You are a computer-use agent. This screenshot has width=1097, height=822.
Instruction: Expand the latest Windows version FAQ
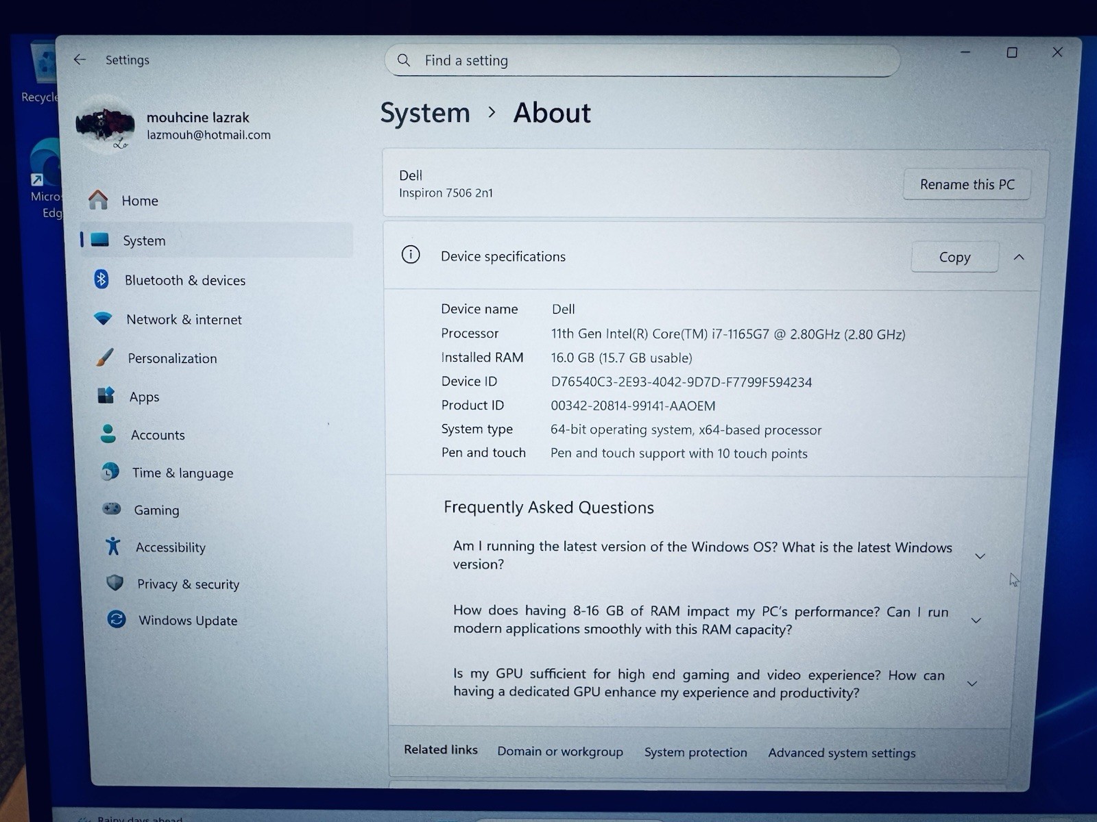pos(980,556)
